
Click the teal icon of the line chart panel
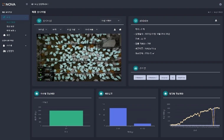pos(166,94)
